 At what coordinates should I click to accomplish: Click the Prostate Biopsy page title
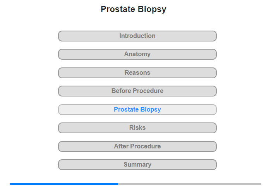134,9
